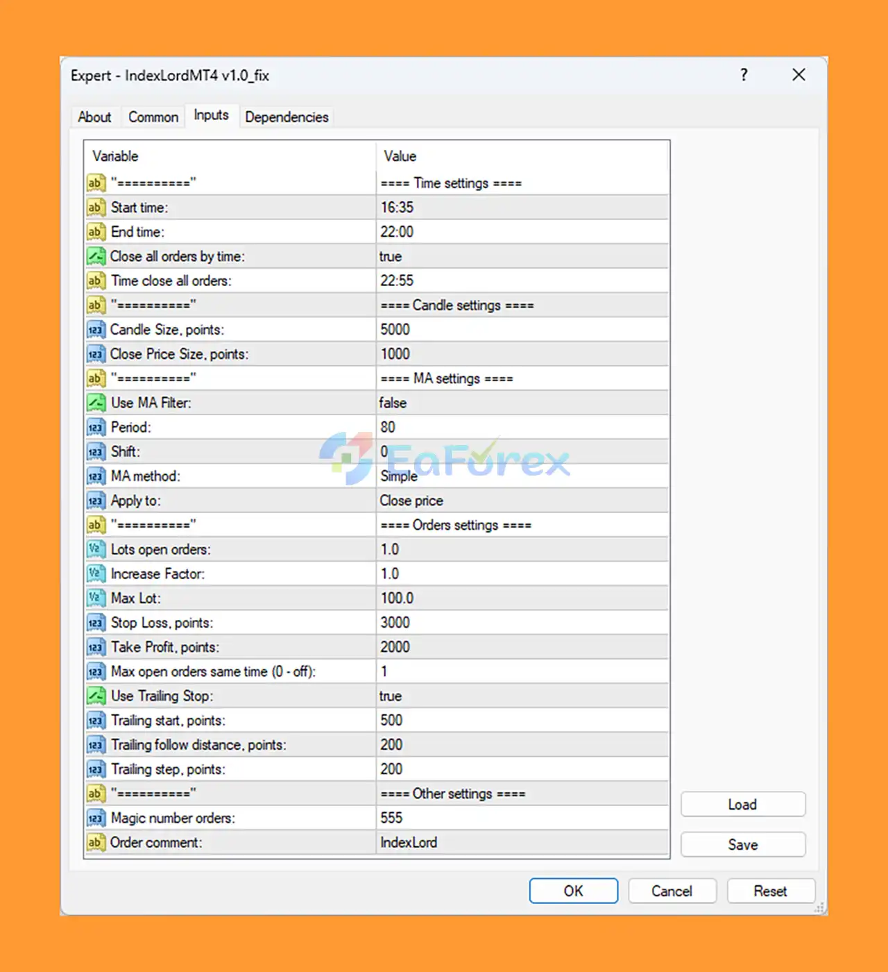Click the help question mark button
Viewport: 888px width, 972px height.
point(744,75)
